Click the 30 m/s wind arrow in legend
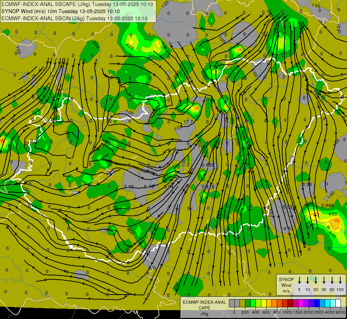 [x=324, y=280]
